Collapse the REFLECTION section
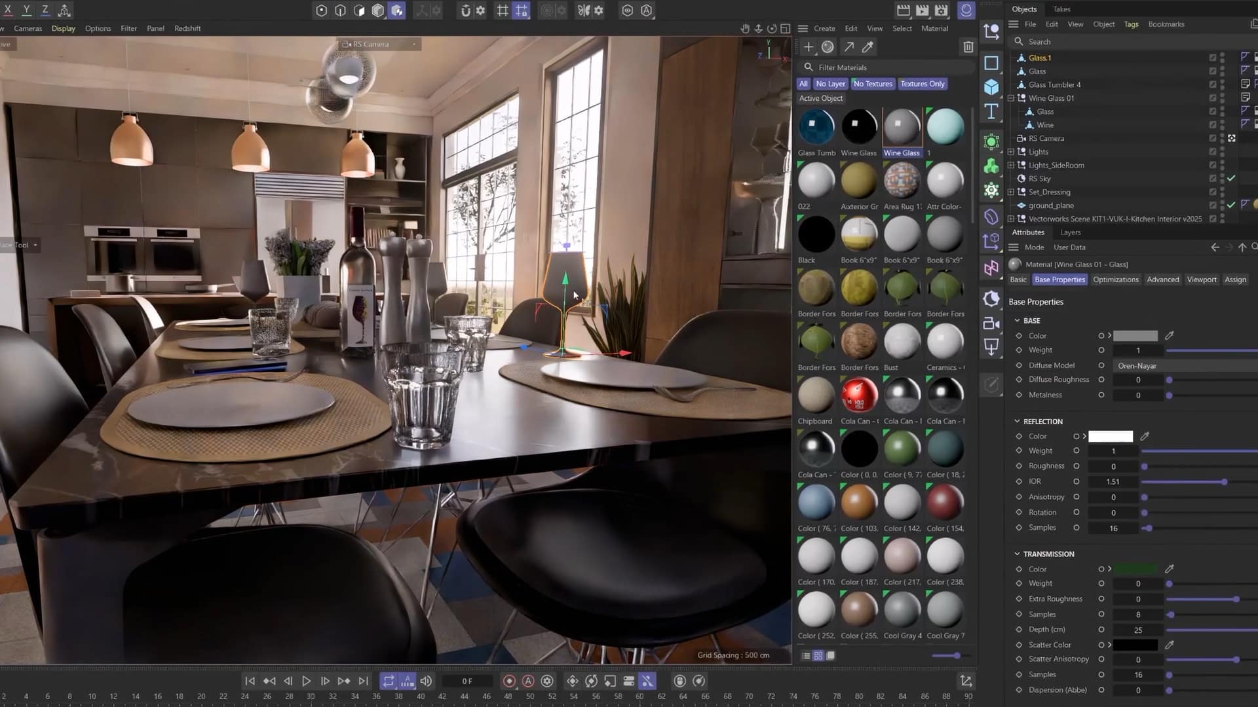The height and width of the screenshot is (707, 1258). coord(1017,421)
